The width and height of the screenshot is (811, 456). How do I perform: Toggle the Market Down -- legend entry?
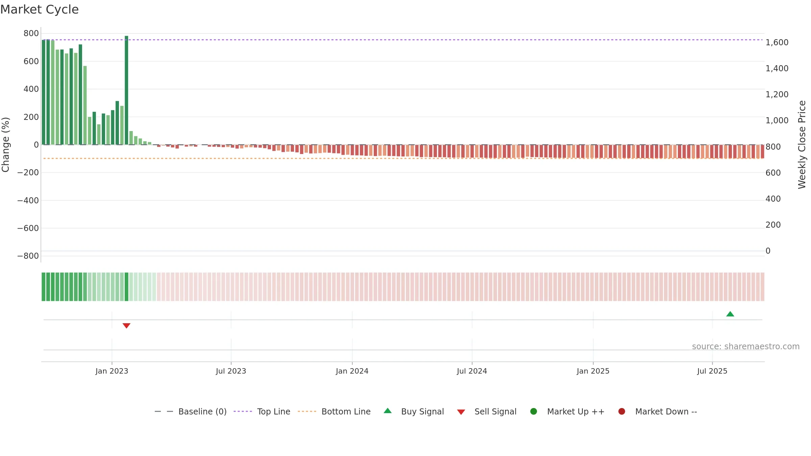tap(658, 411)
